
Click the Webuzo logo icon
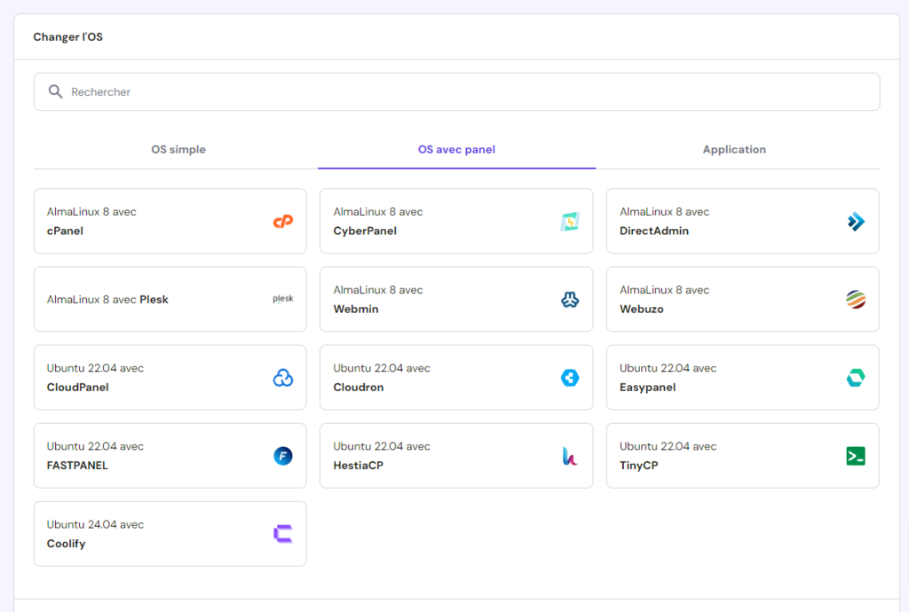coord(855,300)
